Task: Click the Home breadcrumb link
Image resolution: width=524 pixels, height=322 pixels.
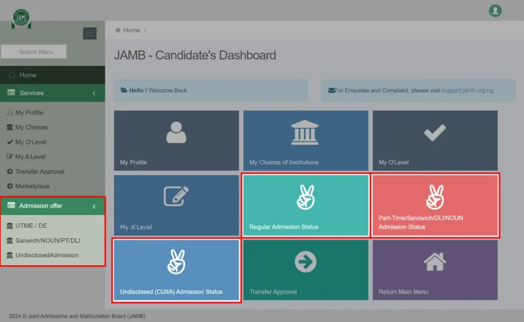Action: tap(132, 30)
